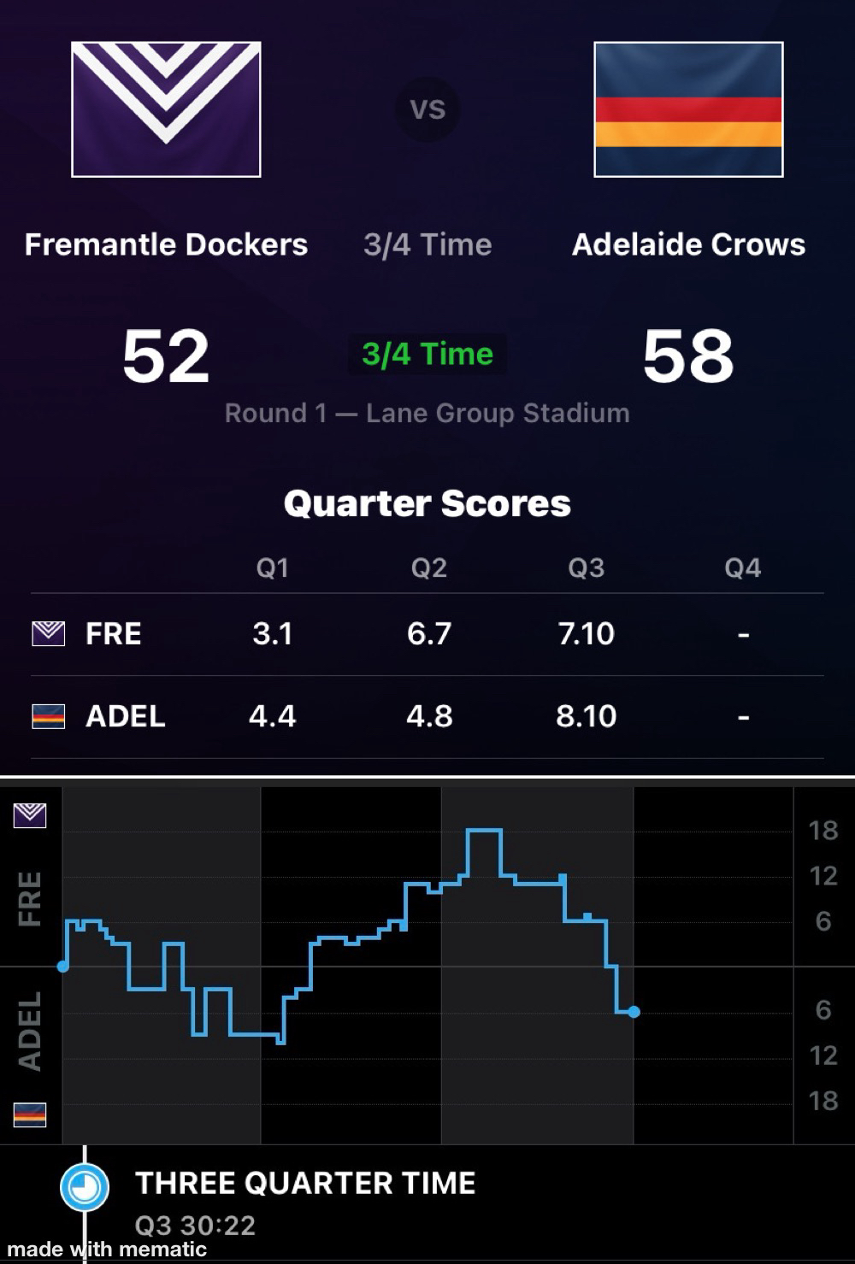
Task: Click the Fremantle logo on the chart axis
Action: [x=30, y=815]
